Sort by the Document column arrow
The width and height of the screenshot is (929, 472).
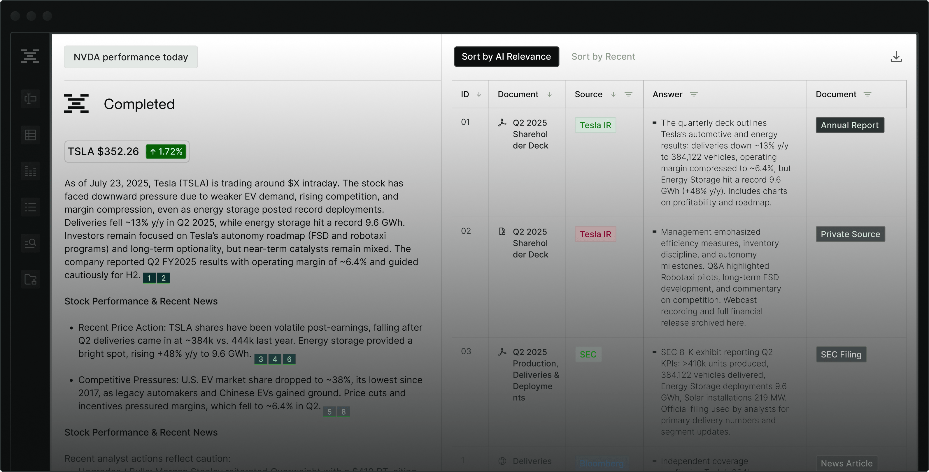point(550,94)
